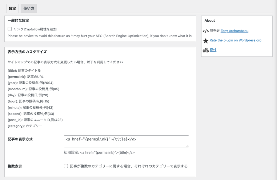This screenshot has height=180, width=277.
Task: Open the 使い方 tab
Action: (x=29, y=8)
